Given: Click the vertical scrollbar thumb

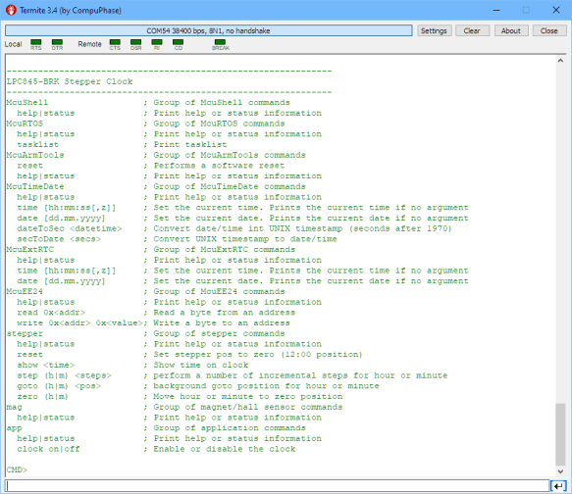Looking at the screenshot, I should (560, 434).
